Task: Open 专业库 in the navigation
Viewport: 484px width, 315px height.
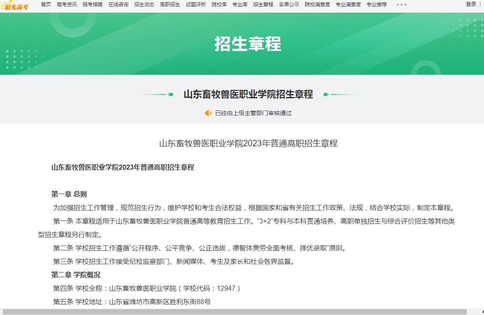Action: pos(240,5)
